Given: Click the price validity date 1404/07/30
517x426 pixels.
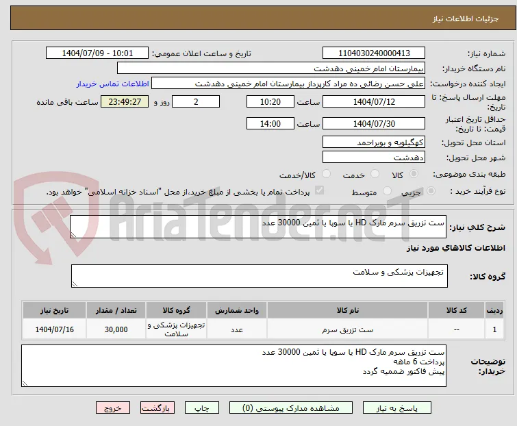Looking at the screenshot, I should (x=374, y=124).
